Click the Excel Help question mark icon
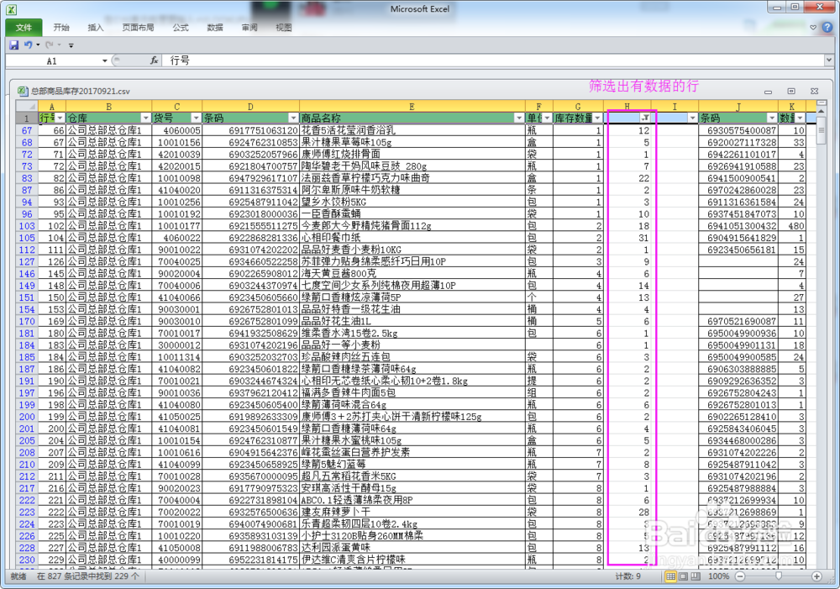Screen dimensions: 840x589 (827, 27)
